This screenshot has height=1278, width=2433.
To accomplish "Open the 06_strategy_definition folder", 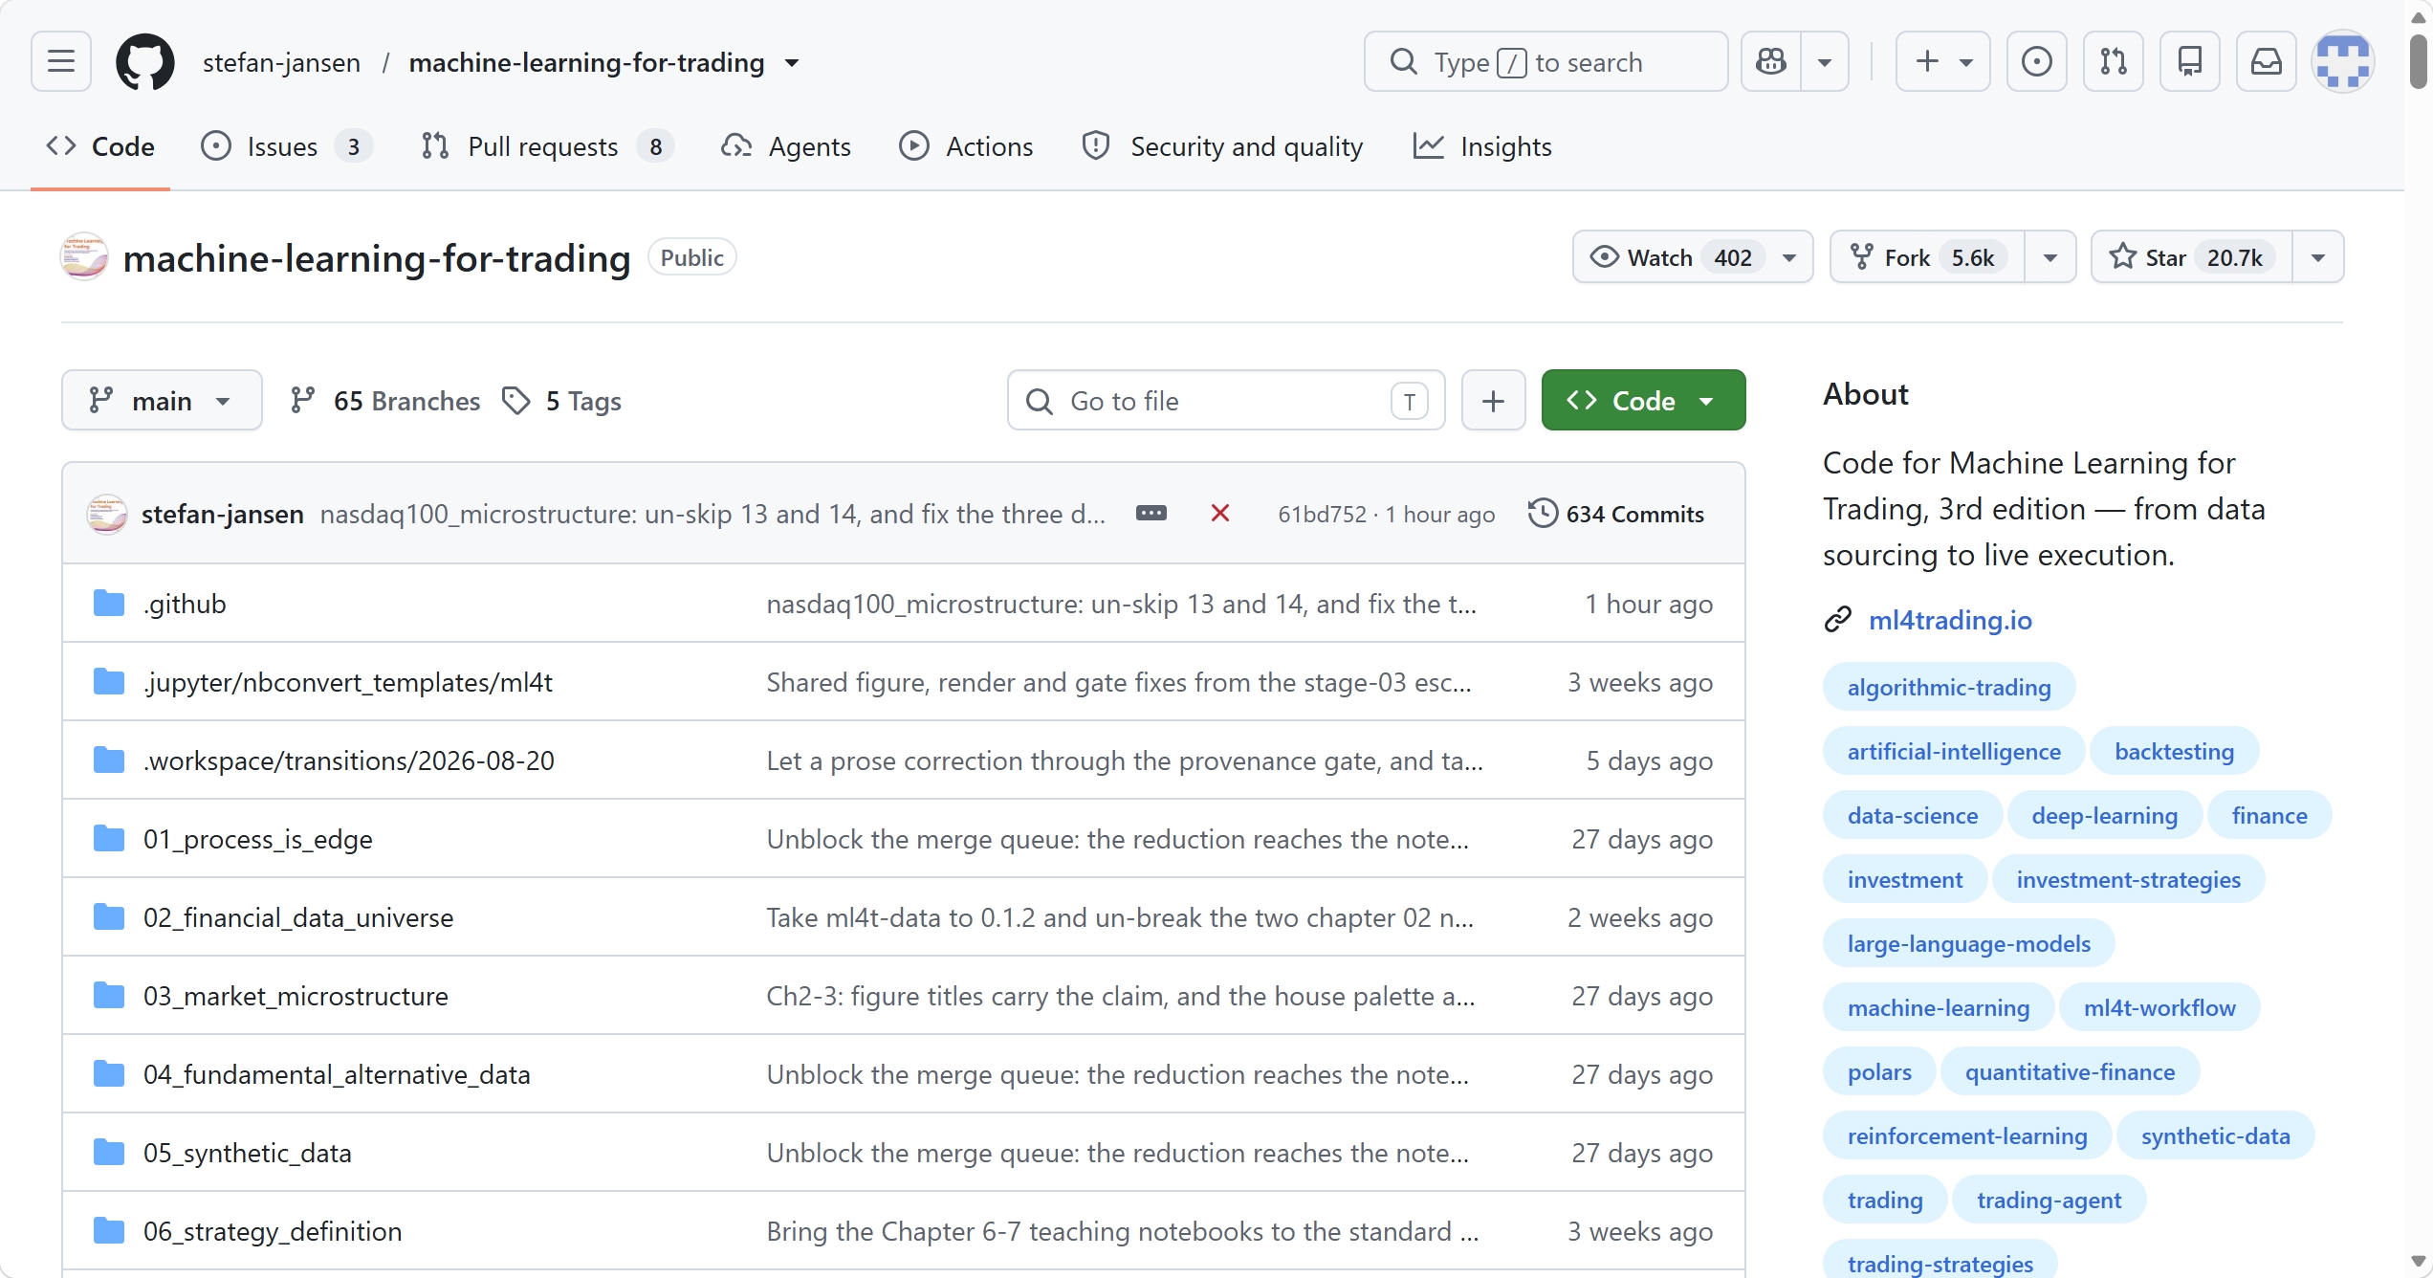I will (x=273, y=1231).
